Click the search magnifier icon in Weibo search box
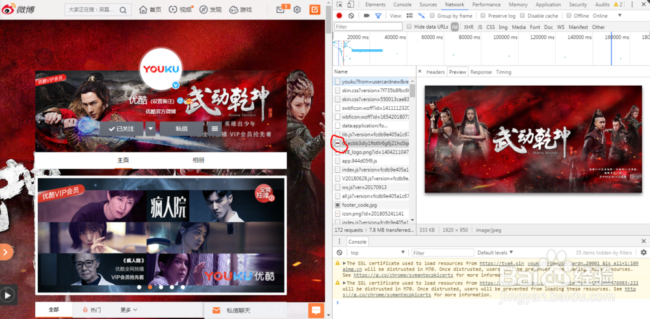 [x=123, y=10]
